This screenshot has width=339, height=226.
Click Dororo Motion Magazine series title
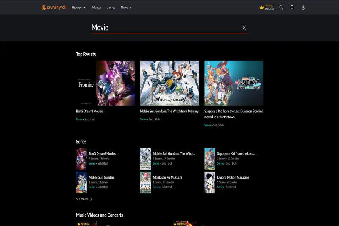click(x=233, y=177)
